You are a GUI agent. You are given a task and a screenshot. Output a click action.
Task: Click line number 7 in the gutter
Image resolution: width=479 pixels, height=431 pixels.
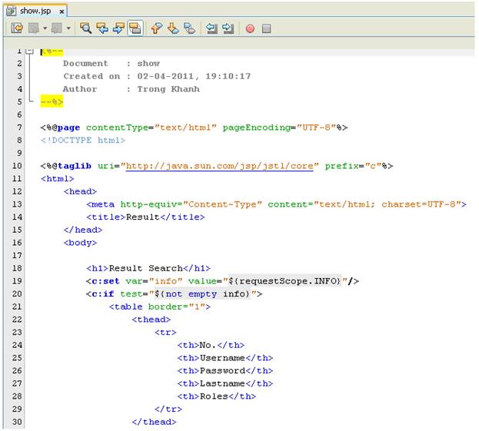pos(19,128)
